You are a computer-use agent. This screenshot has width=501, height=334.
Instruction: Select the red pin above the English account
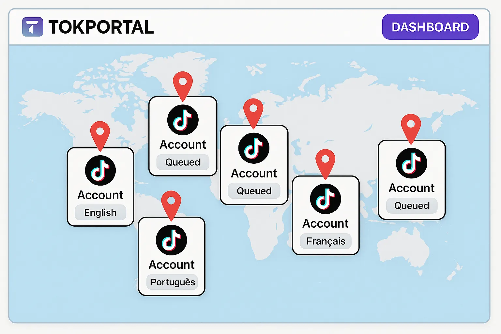point(100,136)
